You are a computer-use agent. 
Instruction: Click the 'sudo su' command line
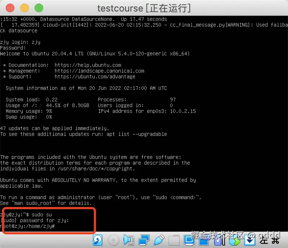[26, 215]
